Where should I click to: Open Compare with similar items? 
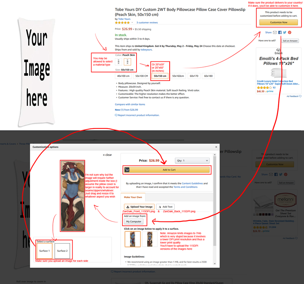pyautogui.click(x=130, y=104)
